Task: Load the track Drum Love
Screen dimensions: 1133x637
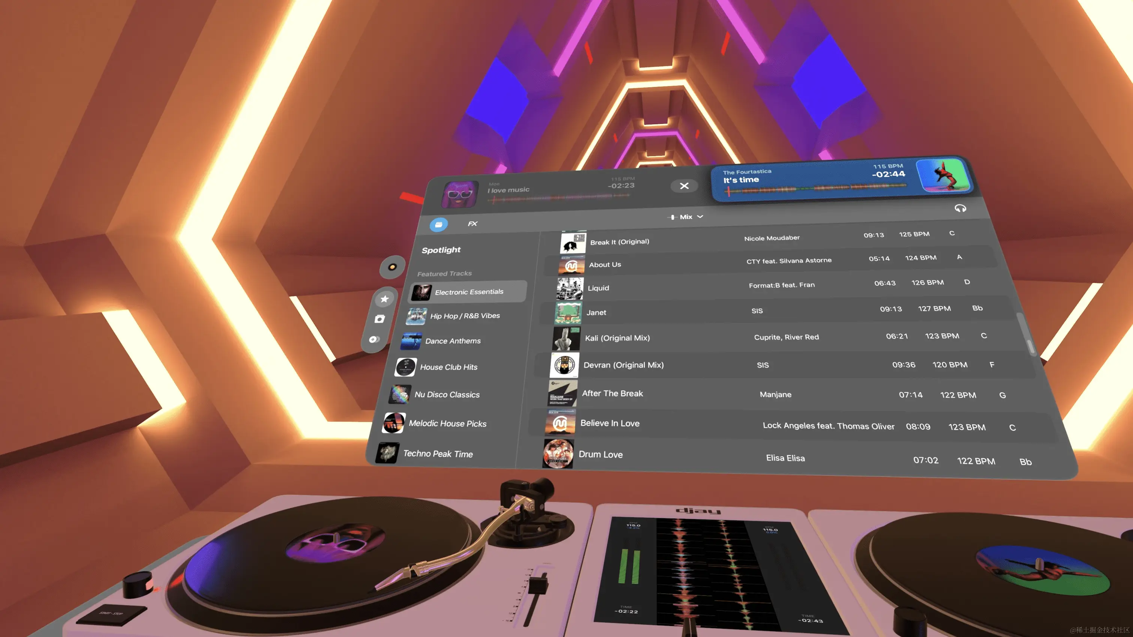Action: [600, 455]
